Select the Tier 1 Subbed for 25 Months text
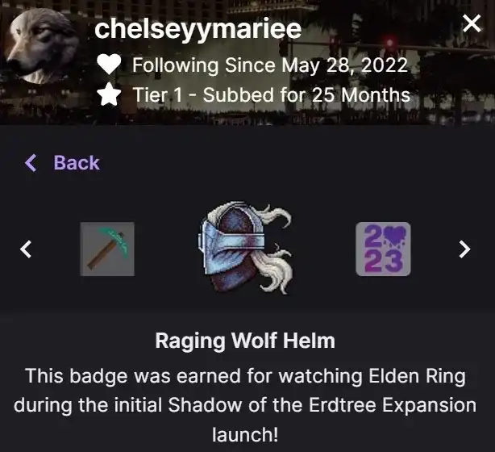The width and height of the screenshot is (495, 452). pos(272,94)
